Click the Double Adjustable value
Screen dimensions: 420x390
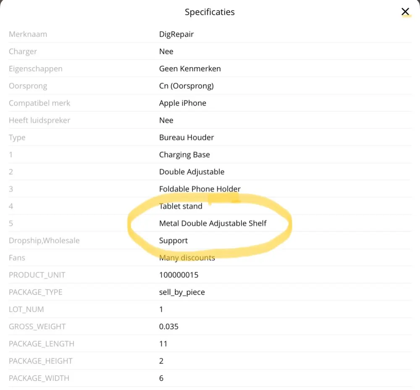[192, 172]
